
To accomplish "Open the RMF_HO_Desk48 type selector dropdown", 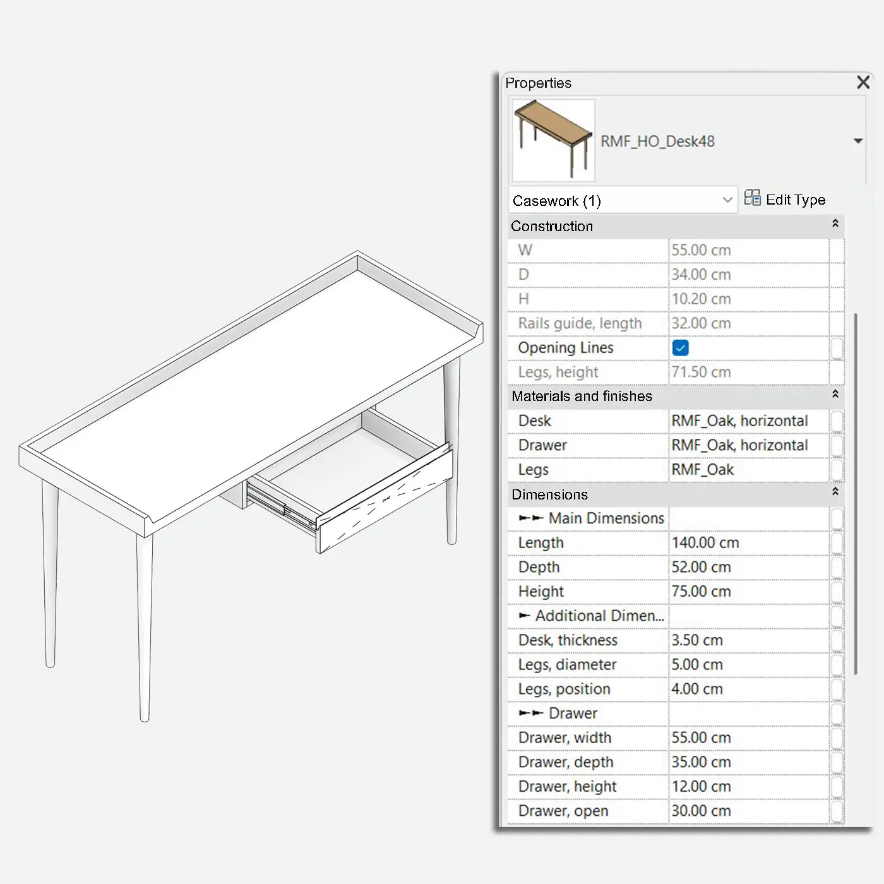I will pos(857,141).
